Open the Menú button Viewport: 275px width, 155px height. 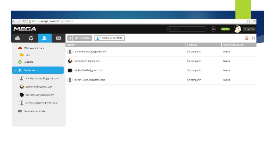click(249, 29)
